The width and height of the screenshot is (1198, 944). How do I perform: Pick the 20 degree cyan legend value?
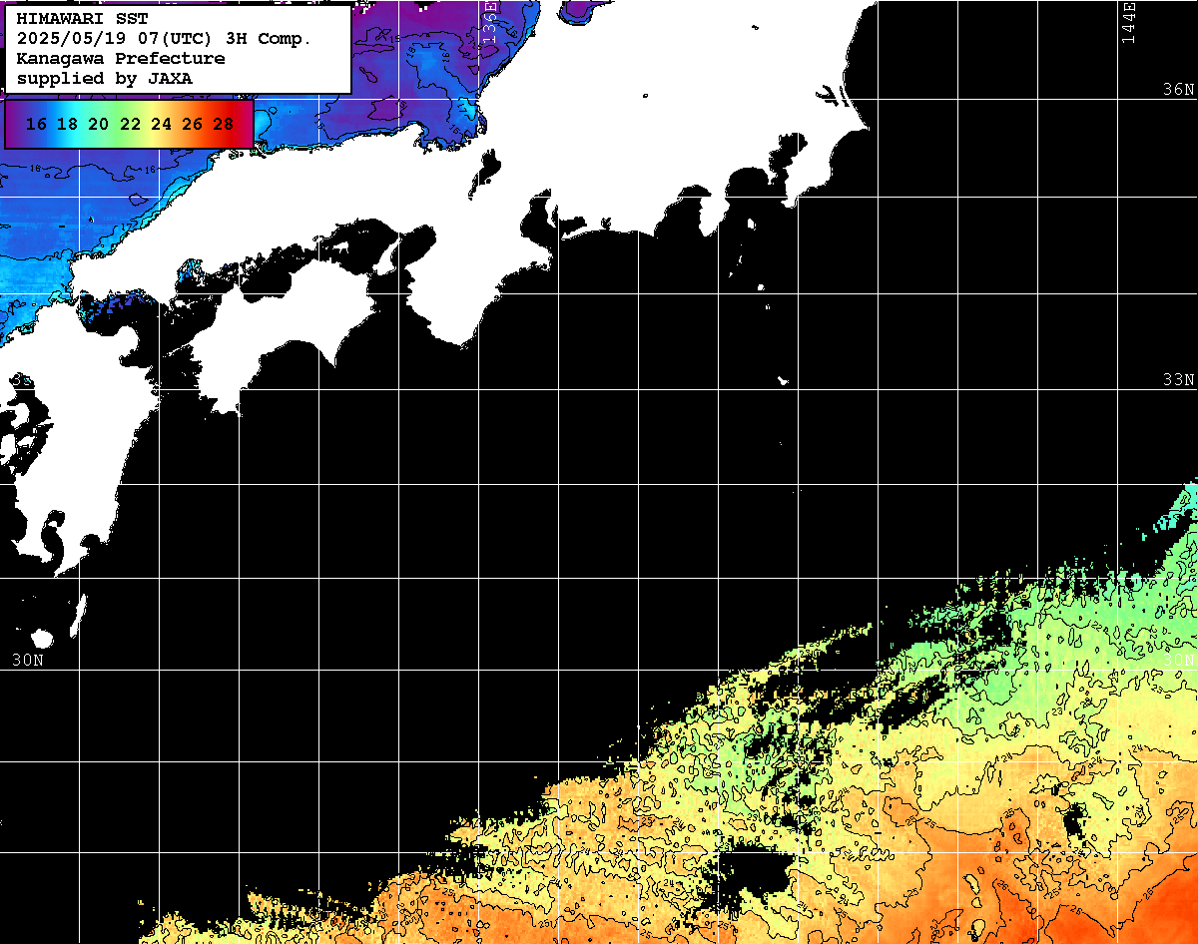pyautogui.click(x=99, y=125)
